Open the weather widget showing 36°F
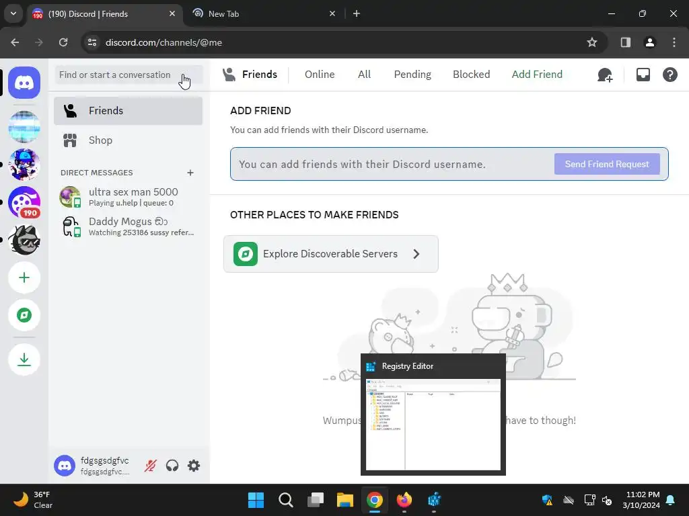The image size is (689, 516). pos(34,500)
